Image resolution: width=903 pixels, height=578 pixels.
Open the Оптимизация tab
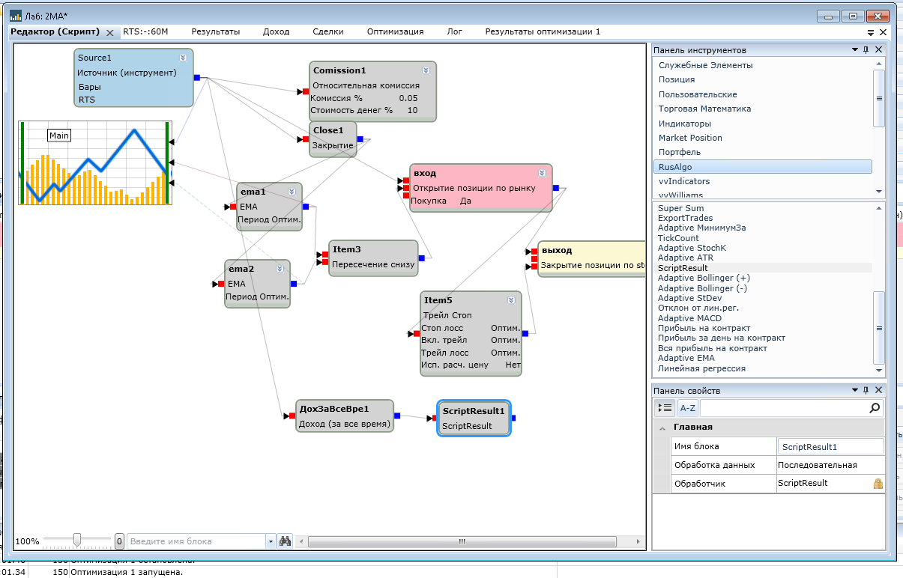pyautogui.click(x=395, y=31)
